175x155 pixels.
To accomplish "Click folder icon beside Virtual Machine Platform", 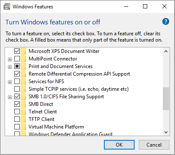I will coord(24,127).
